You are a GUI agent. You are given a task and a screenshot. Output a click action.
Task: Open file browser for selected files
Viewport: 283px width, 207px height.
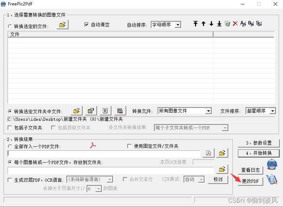coord(62,25)
